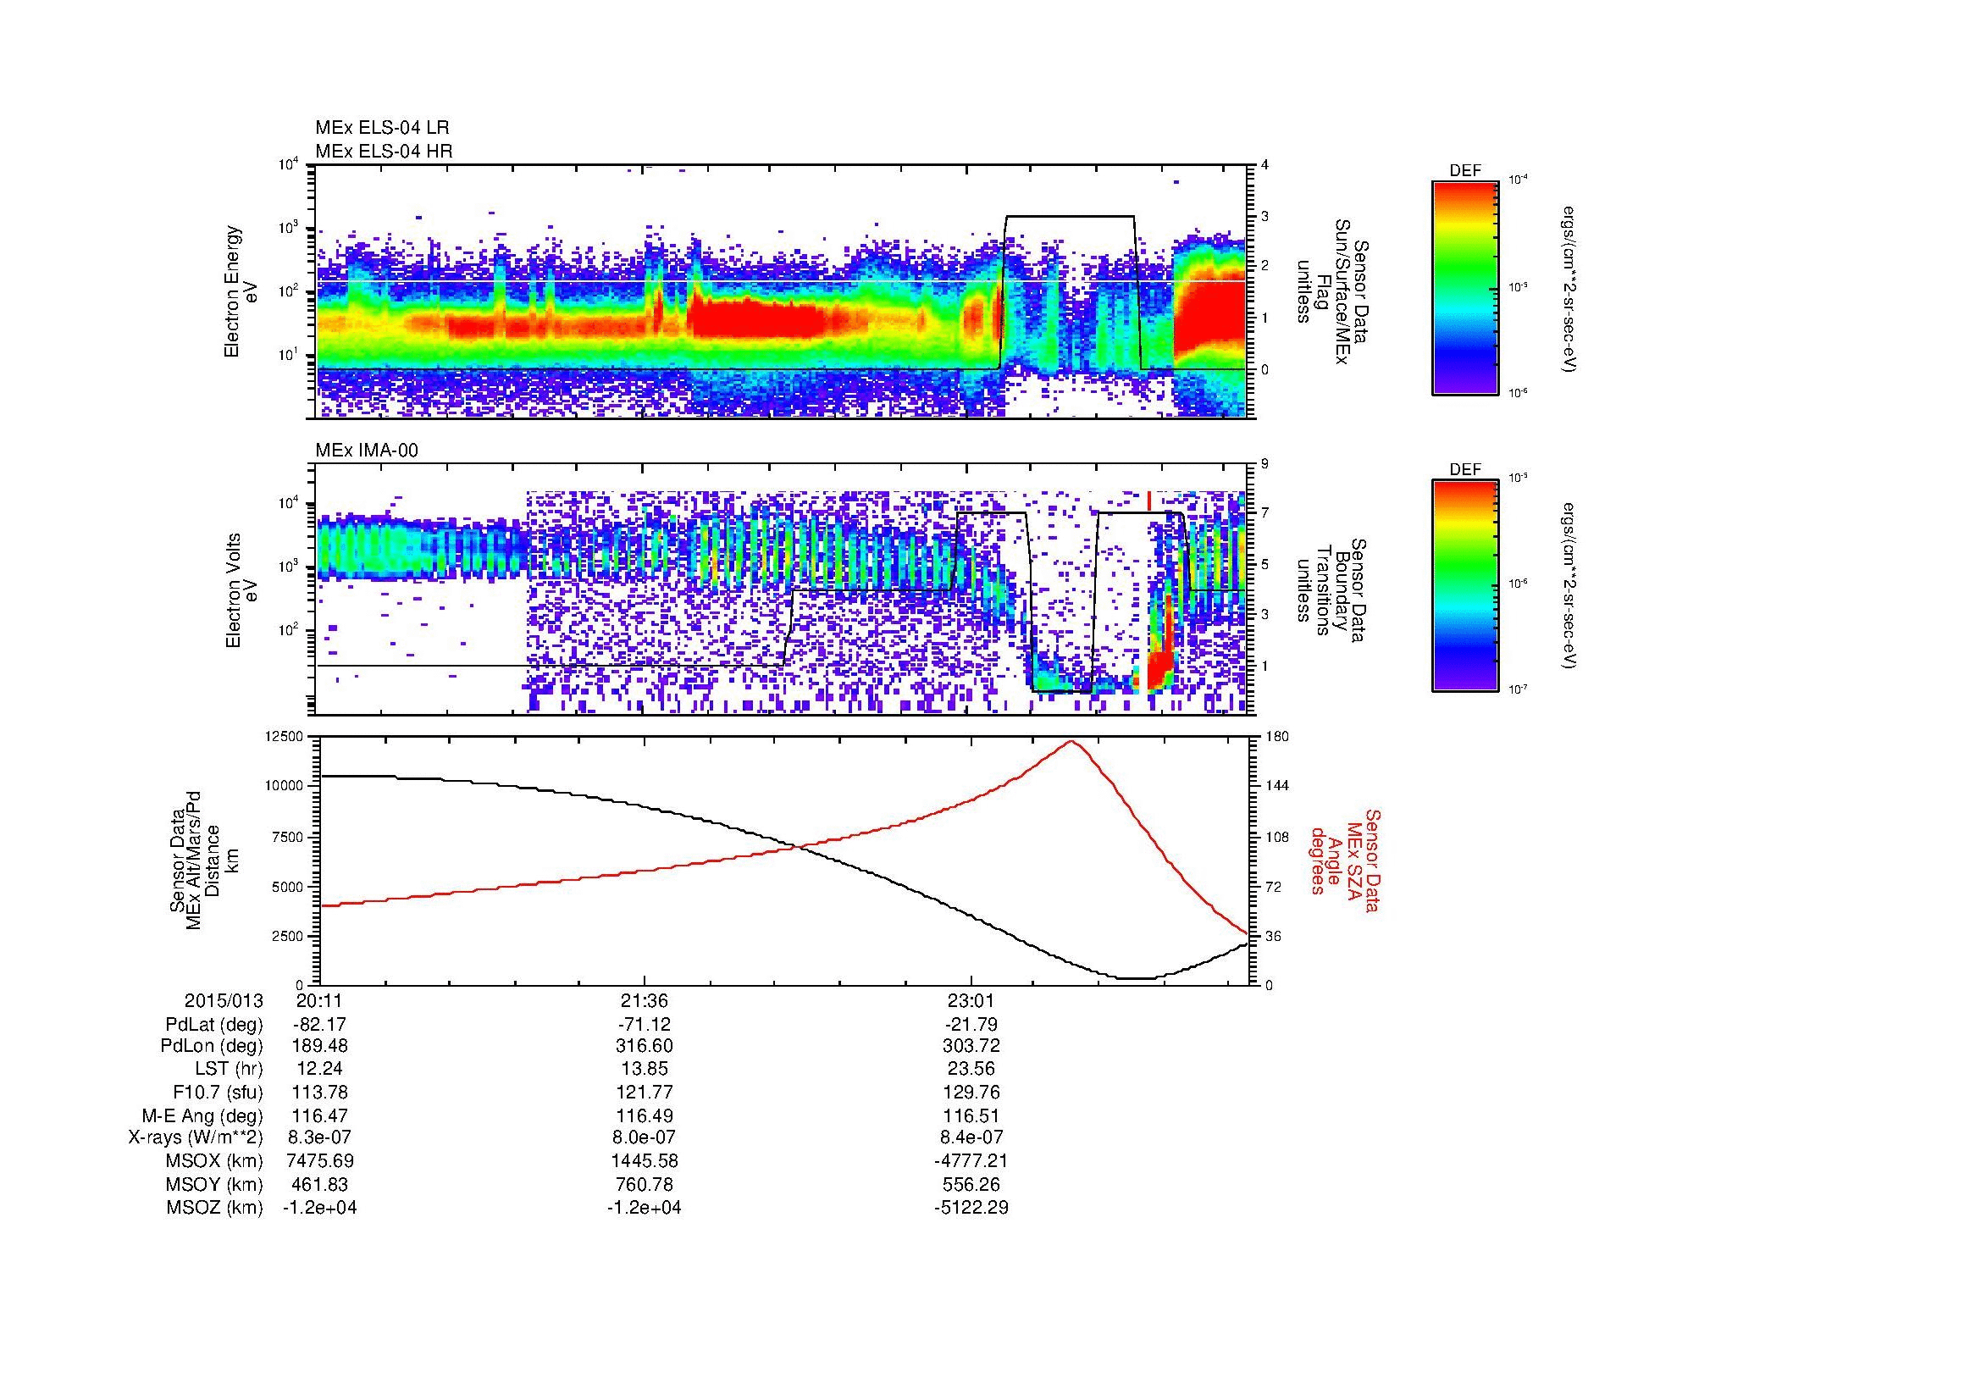Click the 'LST (hr)' row label
This screenshot has width=1981, height=1400.
click(229, 1070)
